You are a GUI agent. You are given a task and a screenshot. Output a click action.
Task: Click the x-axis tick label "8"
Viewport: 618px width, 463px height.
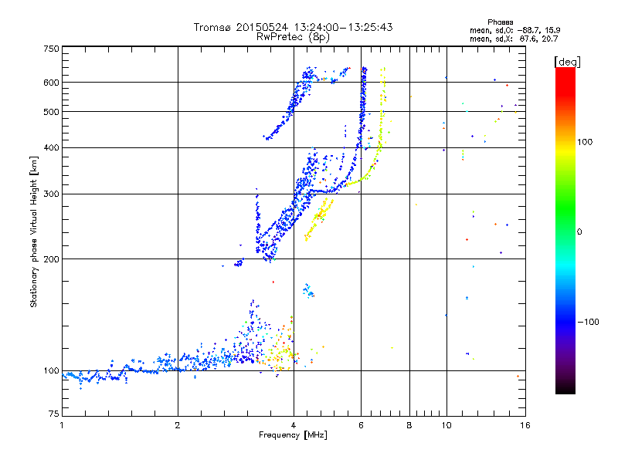pos(409,425)
